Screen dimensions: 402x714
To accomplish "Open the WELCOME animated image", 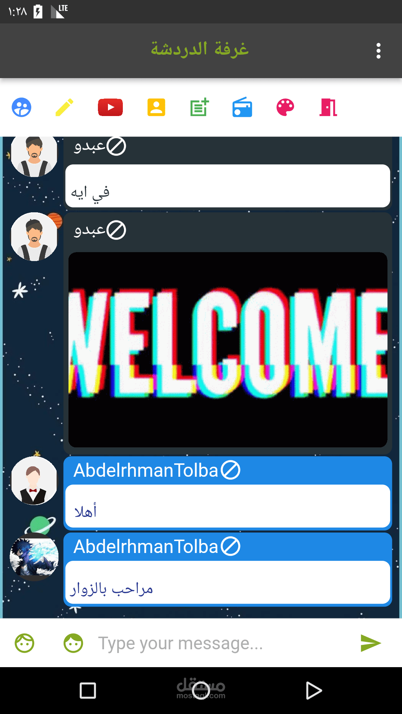I will [228, 350].
